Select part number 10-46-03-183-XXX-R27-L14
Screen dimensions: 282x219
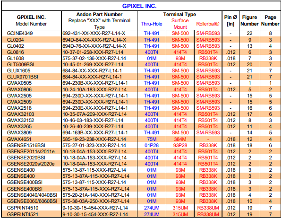pyautogui.click(x=93, y=120)
